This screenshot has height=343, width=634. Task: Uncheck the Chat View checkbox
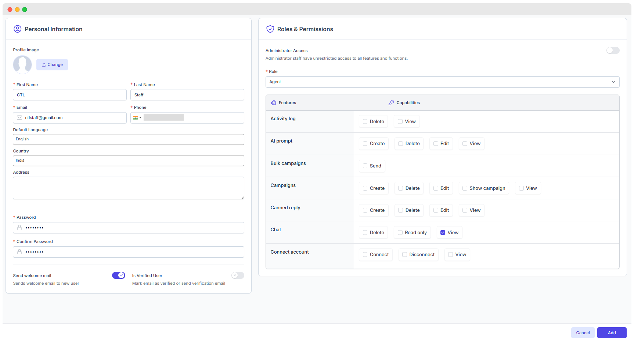point(443,232)
